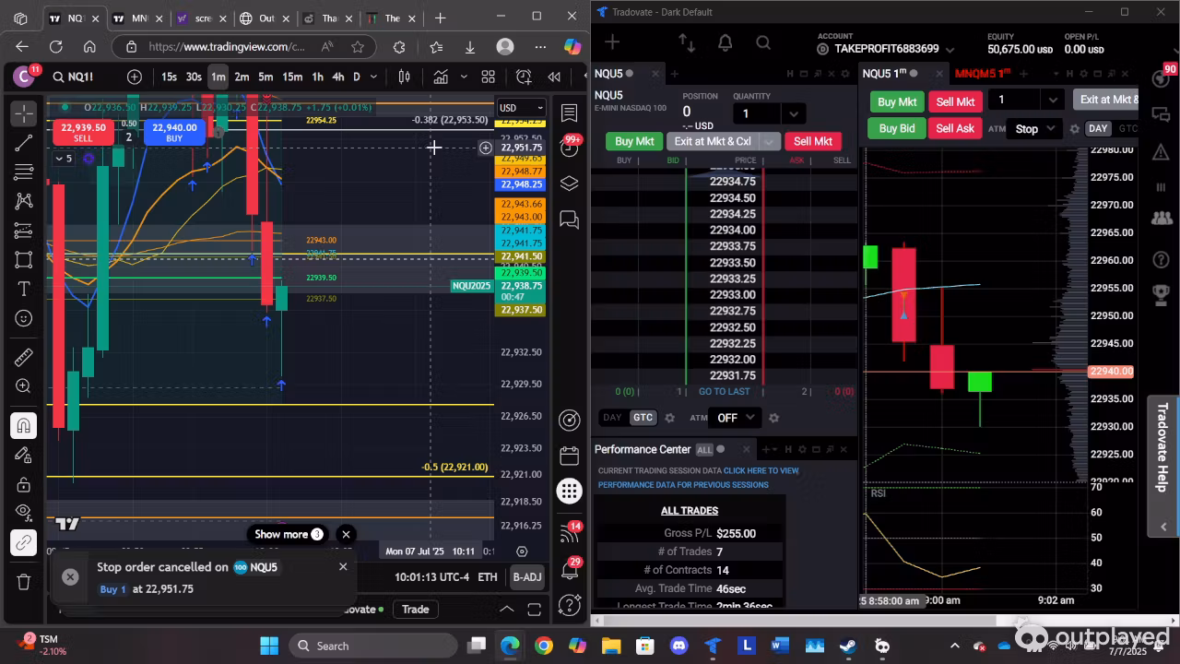
Task: Select GTC time in force in DOM
Action: point(643,418)
